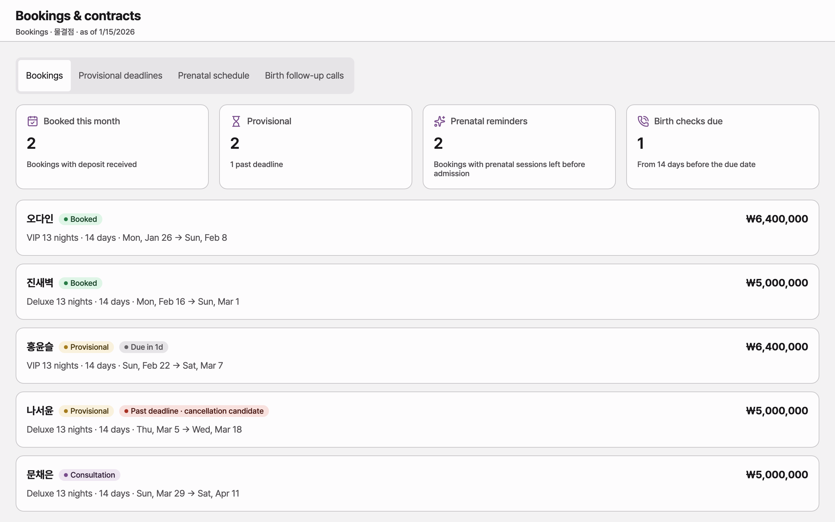Click the sparkle icon on Prenatal reminders
835x522 pixels.
pos(440,121)
